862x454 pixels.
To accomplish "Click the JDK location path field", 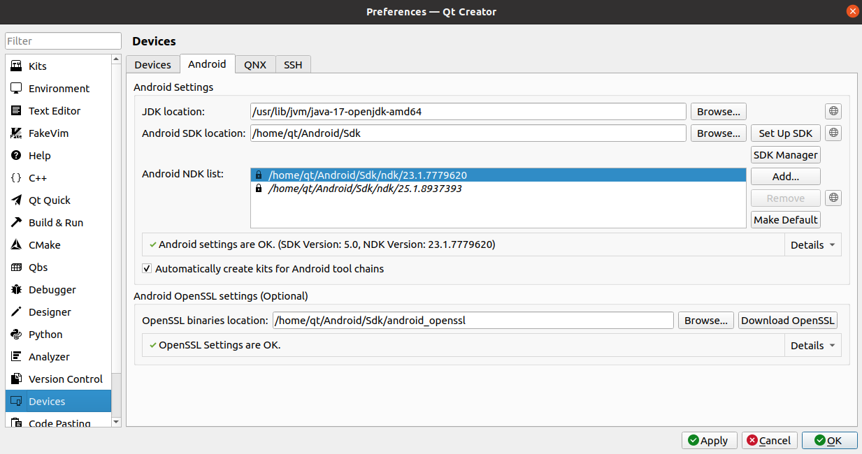I will [468, 112].
